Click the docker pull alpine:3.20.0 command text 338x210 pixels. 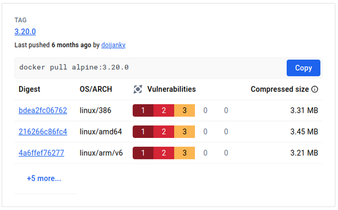74,68
